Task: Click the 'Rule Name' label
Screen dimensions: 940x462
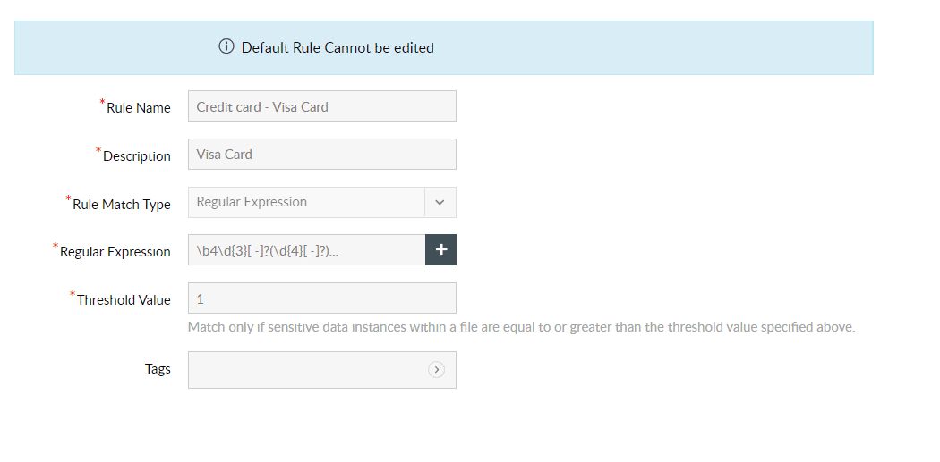Action: 139,108
